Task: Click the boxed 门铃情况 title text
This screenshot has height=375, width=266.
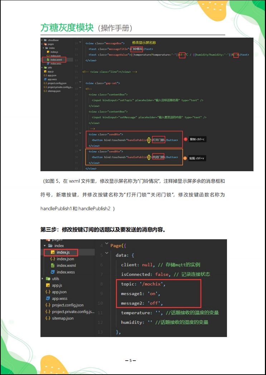Action: (137, 49)
